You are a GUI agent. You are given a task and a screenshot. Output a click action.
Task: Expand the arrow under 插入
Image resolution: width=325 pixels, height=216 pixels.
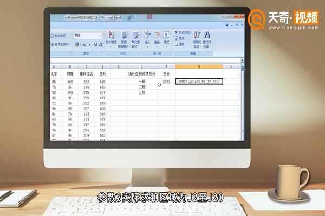coord(147,47)
